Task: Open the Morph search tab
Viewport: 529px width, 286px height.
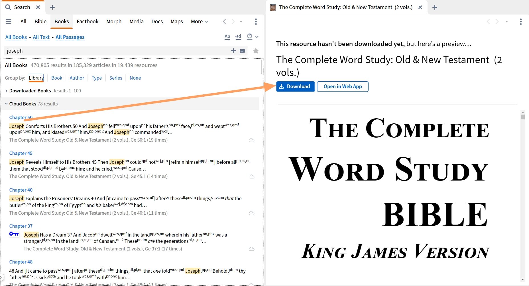Action: pos(114,21)
